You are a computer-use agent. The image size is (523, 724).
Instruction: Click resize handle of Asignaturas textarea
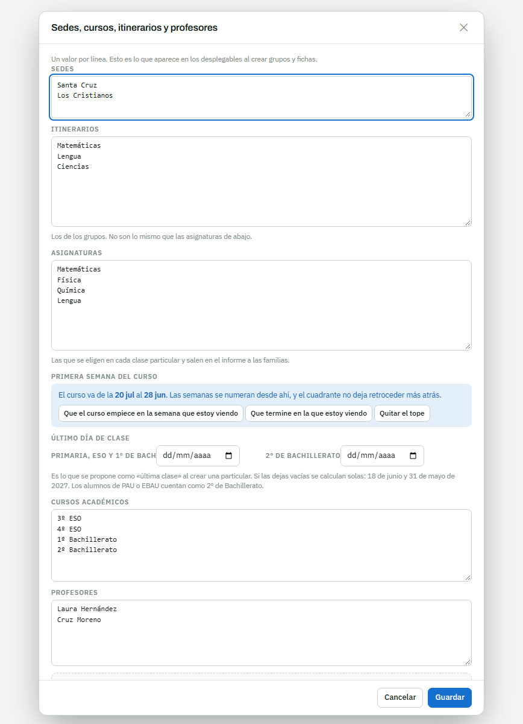tap(467, 346)
